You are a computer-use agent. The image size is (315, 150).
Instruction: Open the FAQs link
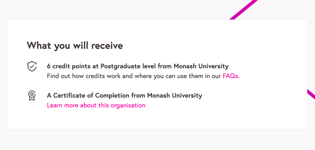coord(230,76)
